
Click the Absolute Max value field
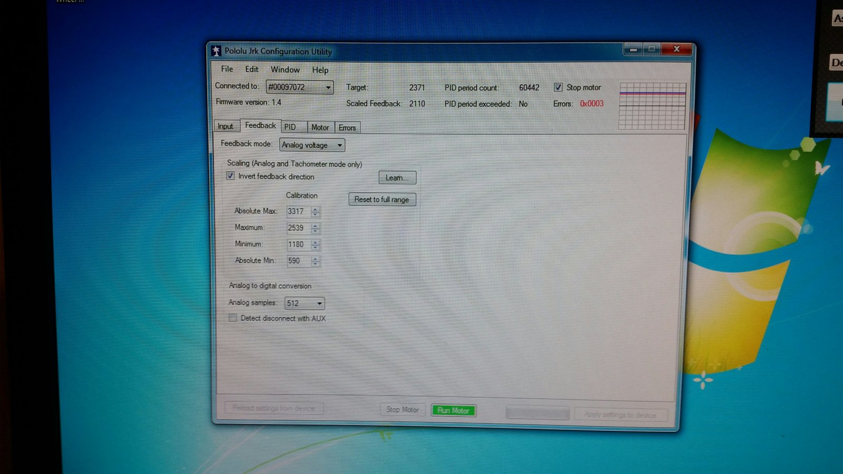[298, 211]
